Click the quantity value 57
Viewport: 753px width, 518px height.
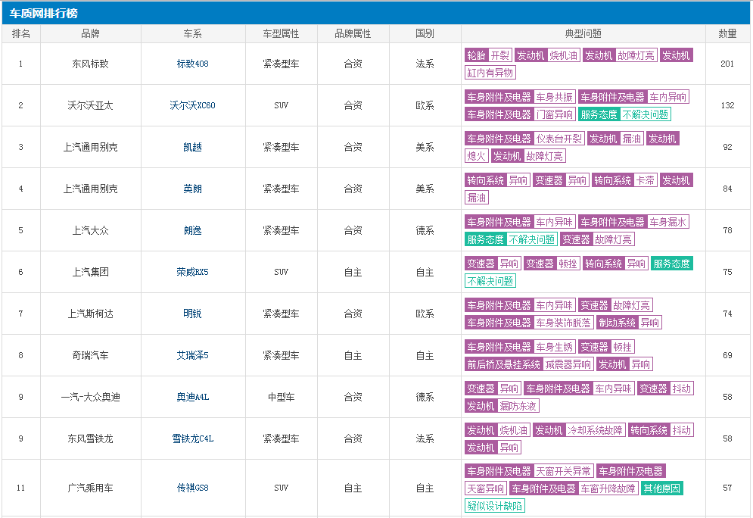point(727,488)
